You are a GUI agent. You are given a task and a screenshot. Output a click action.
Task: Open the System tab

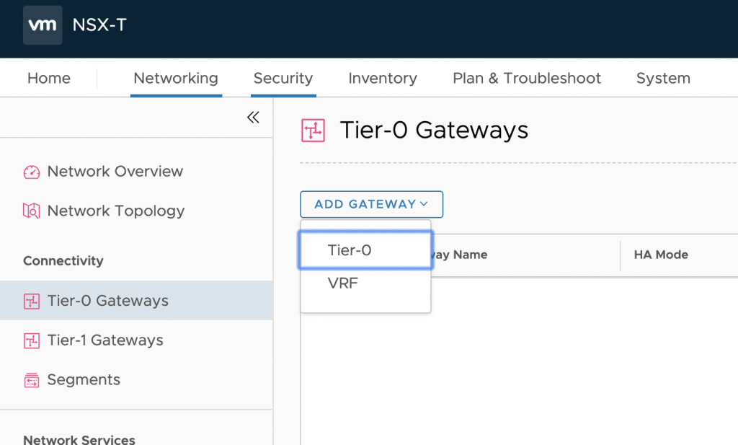pyautogui.click(x=663, y=78)
